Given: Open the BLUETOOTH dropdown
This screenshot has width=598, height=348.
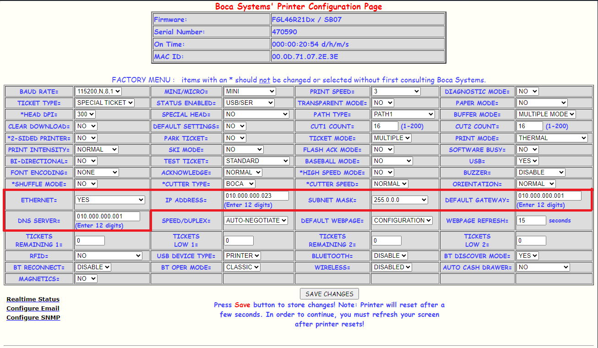Looking at the screenshot, I should 389,256.
